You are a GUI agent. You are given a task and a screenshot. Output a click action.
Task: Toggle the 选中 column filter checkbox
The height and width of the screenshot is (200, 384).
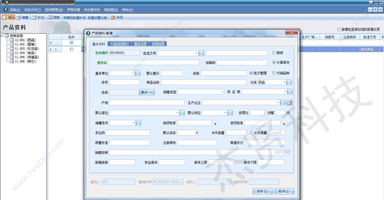(71, 43)
